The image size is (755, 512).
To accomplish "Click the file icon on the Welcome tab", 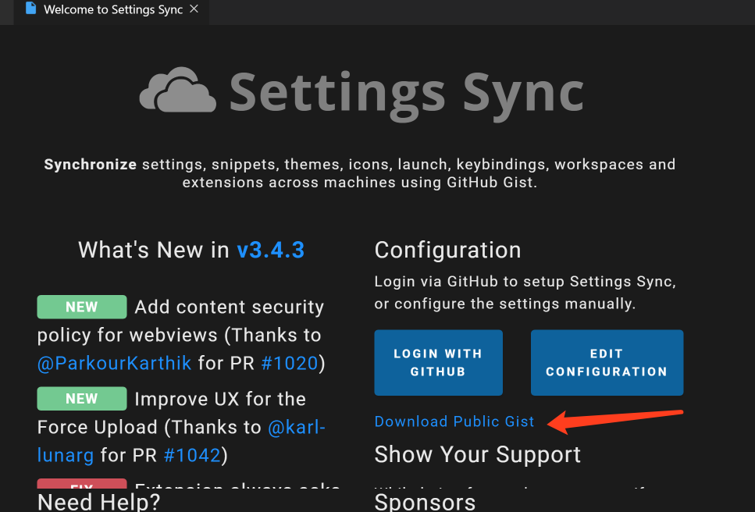I will (x=30, y=9).
